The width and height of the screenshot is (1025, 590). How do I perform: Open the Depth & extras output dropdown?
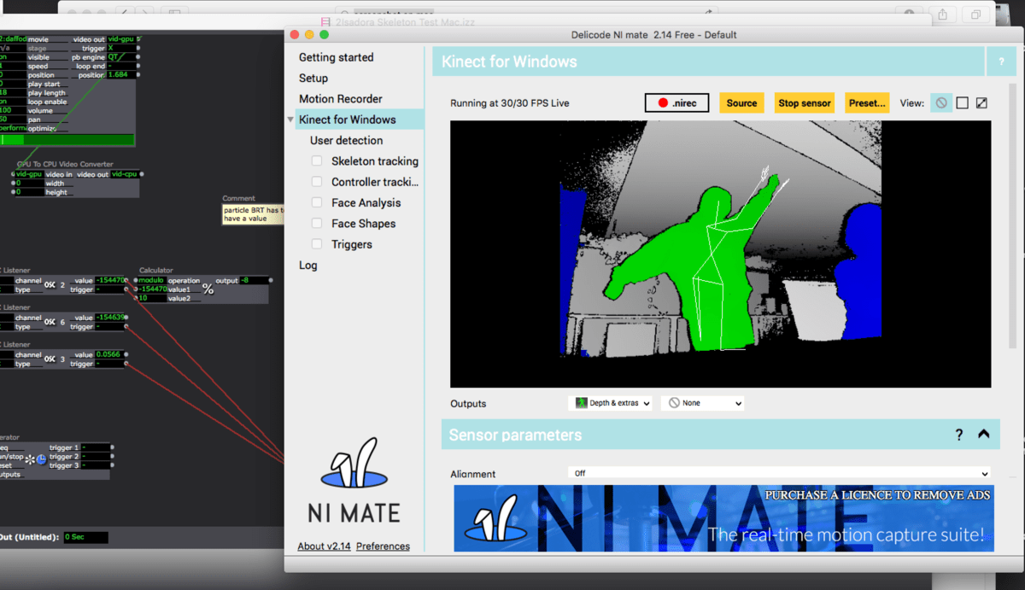610,403
